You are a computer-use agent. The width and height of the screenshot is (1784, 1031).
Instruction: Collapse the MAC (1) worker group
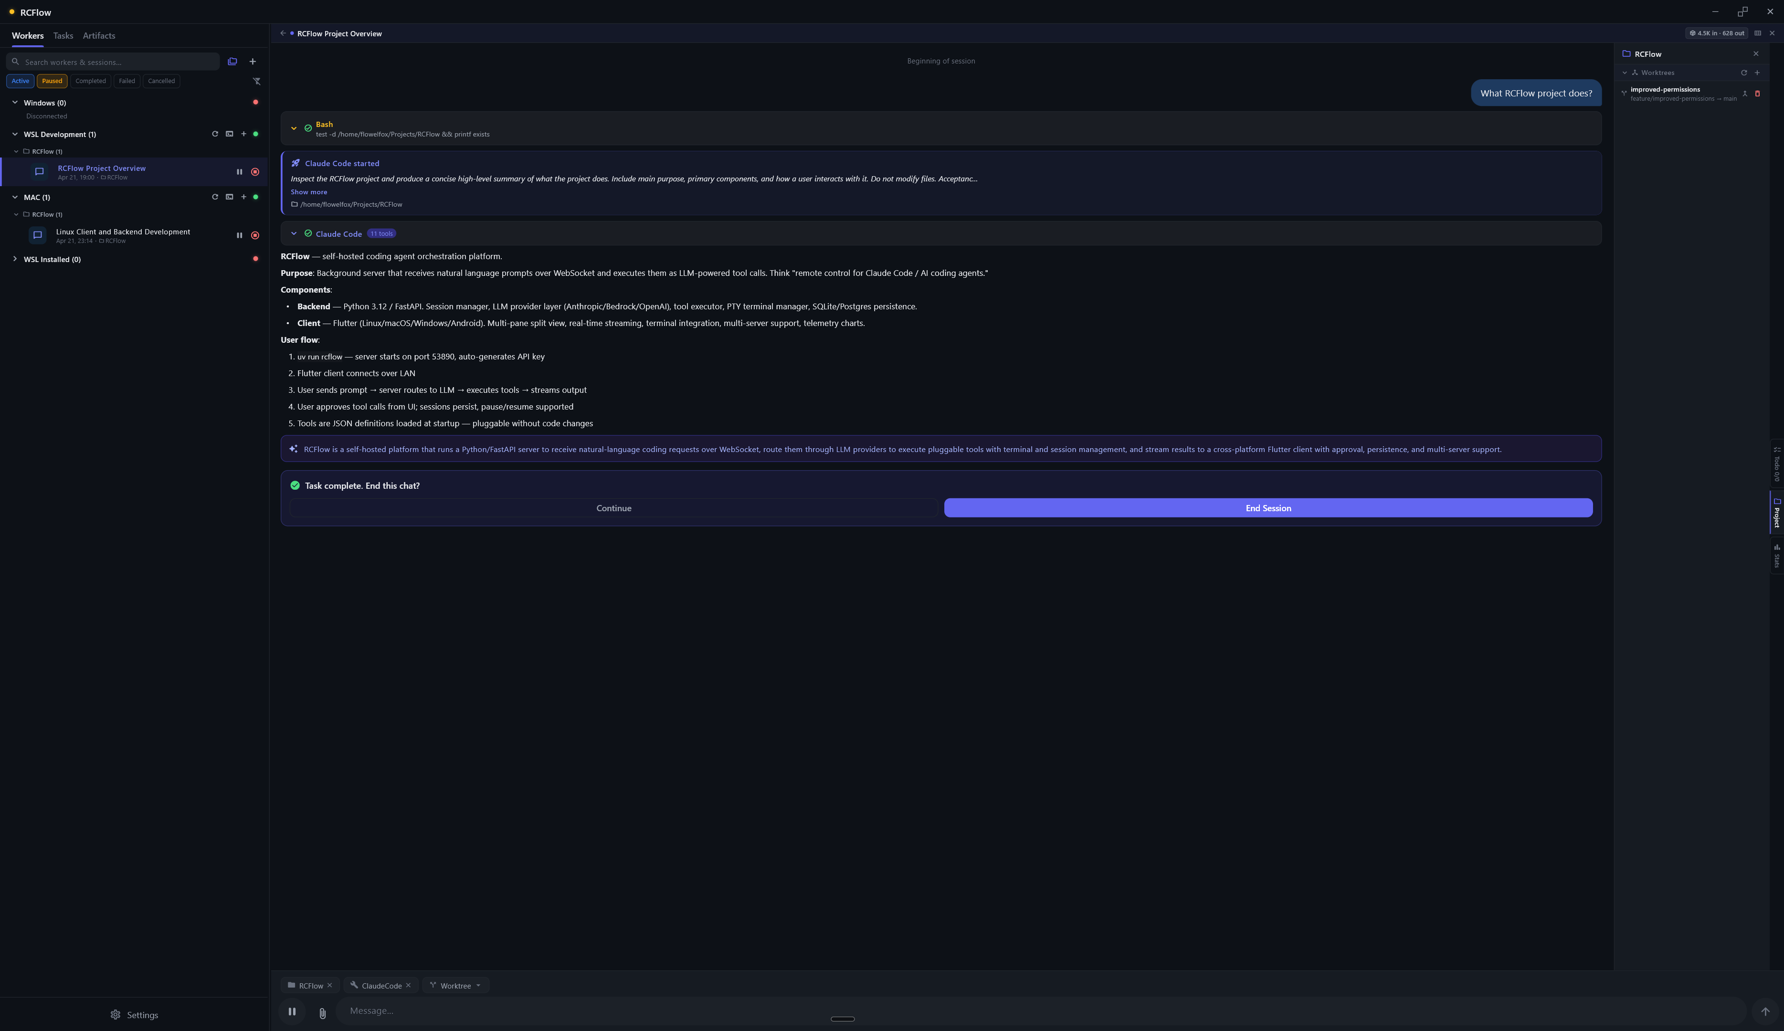(15, 197)
